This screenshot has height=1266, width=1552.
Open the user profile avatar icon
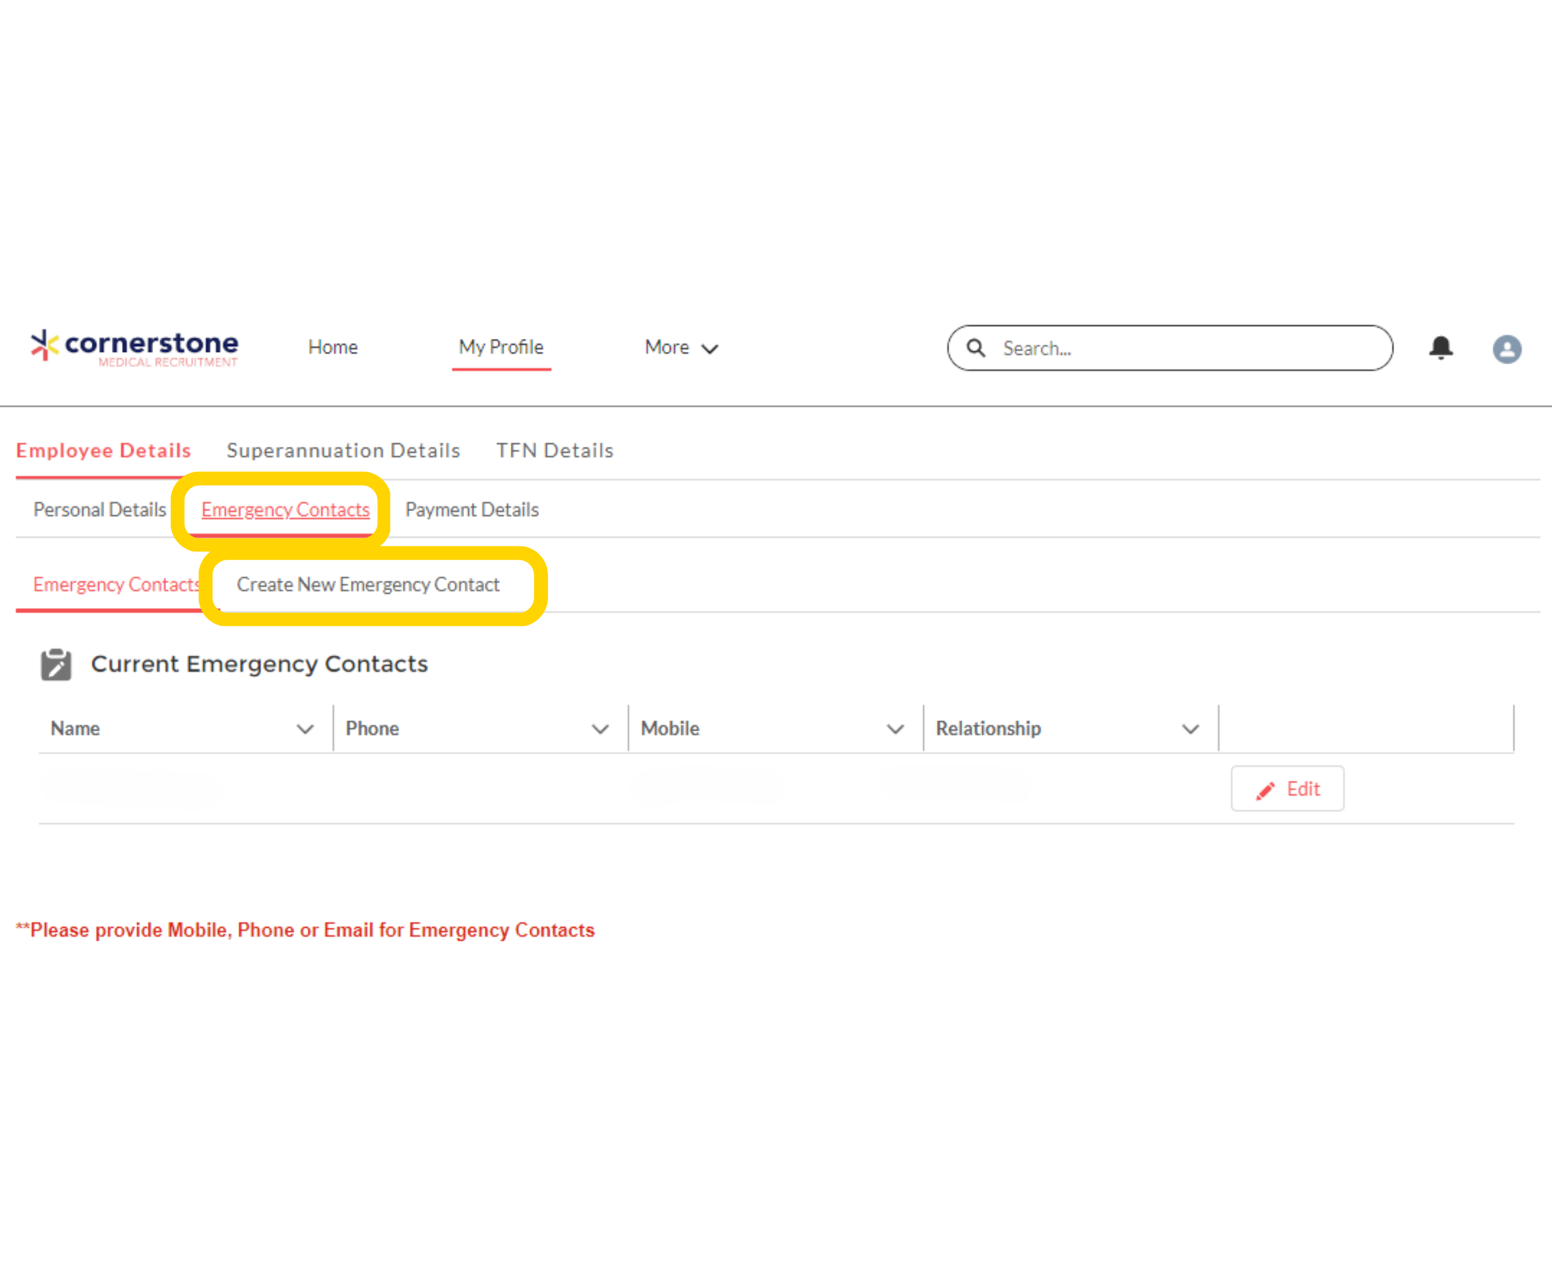pos(1506,349)
